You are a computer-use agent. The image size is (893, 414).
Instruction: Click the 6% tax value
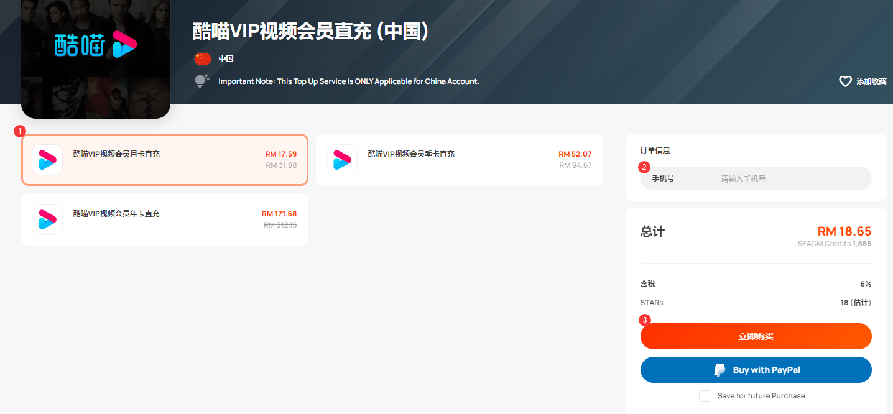[866, 284]
